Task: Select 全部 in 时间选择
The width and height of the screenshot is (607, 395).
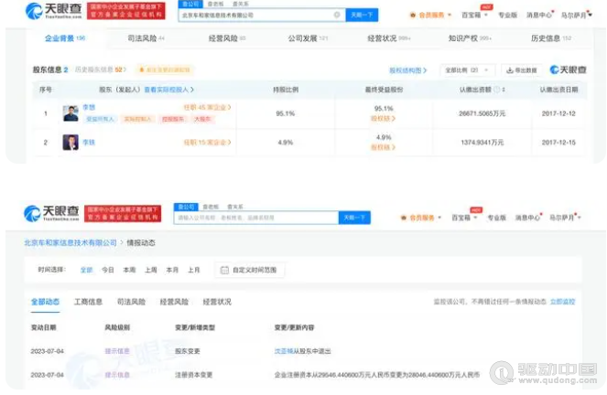Action: tap(86, 270)
